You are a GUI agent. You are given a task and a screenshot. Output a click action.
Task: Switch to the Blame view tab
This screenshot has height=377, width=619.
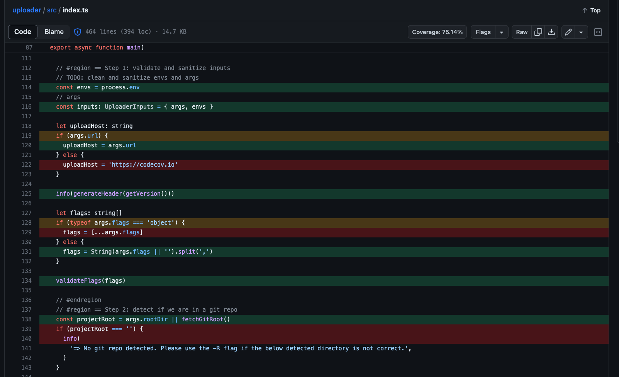point(54,32)
